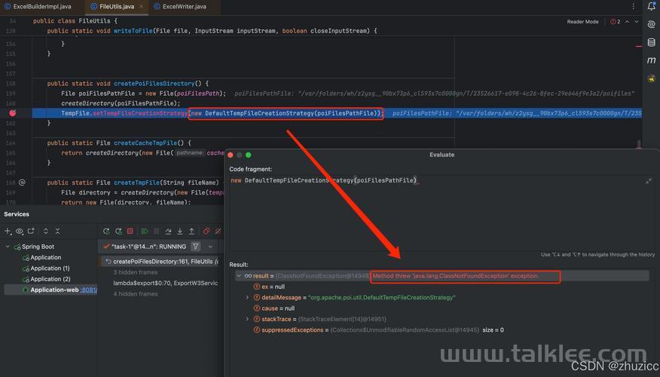Stop the running application
The width and height of the screenshot is (660, 377).
click(130, 231)
